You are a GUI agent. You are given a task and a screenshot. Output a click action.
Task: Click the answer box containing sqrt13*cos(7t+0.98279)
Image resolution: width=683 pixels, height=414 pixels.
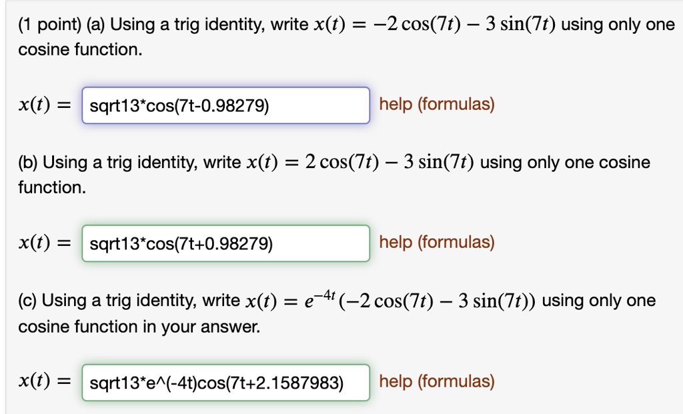pos(225,243)
